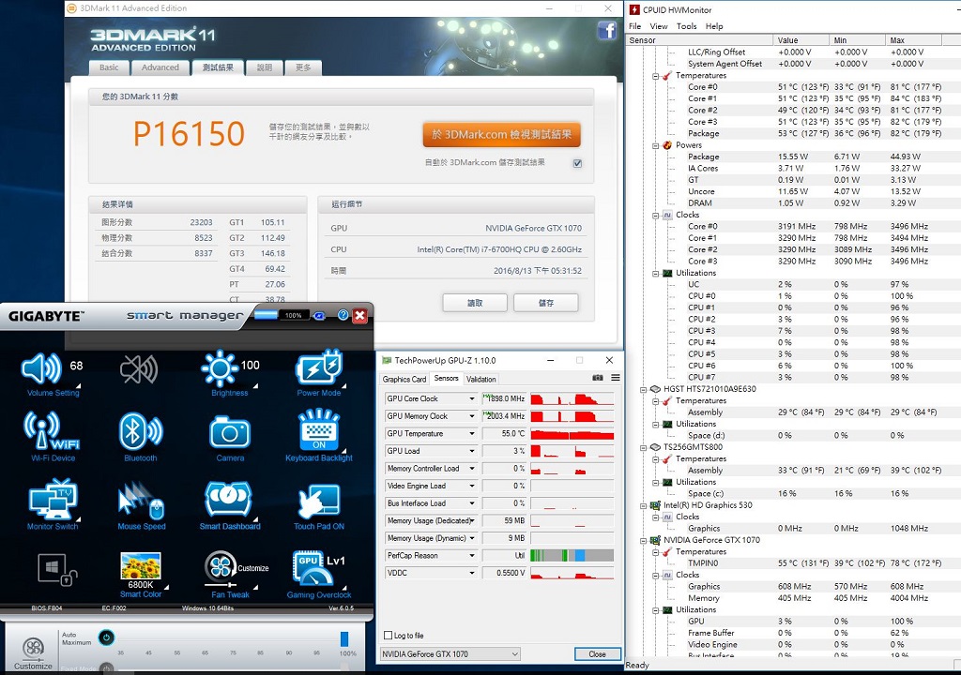Close the Gigabyte Smart Manager with red X

tap(360, 315)
